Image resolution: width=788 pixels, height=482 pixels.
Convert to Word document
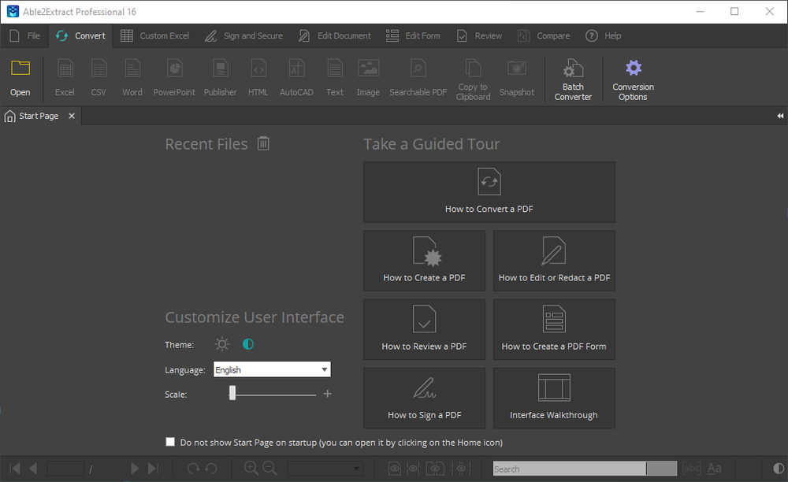point(132,78)
